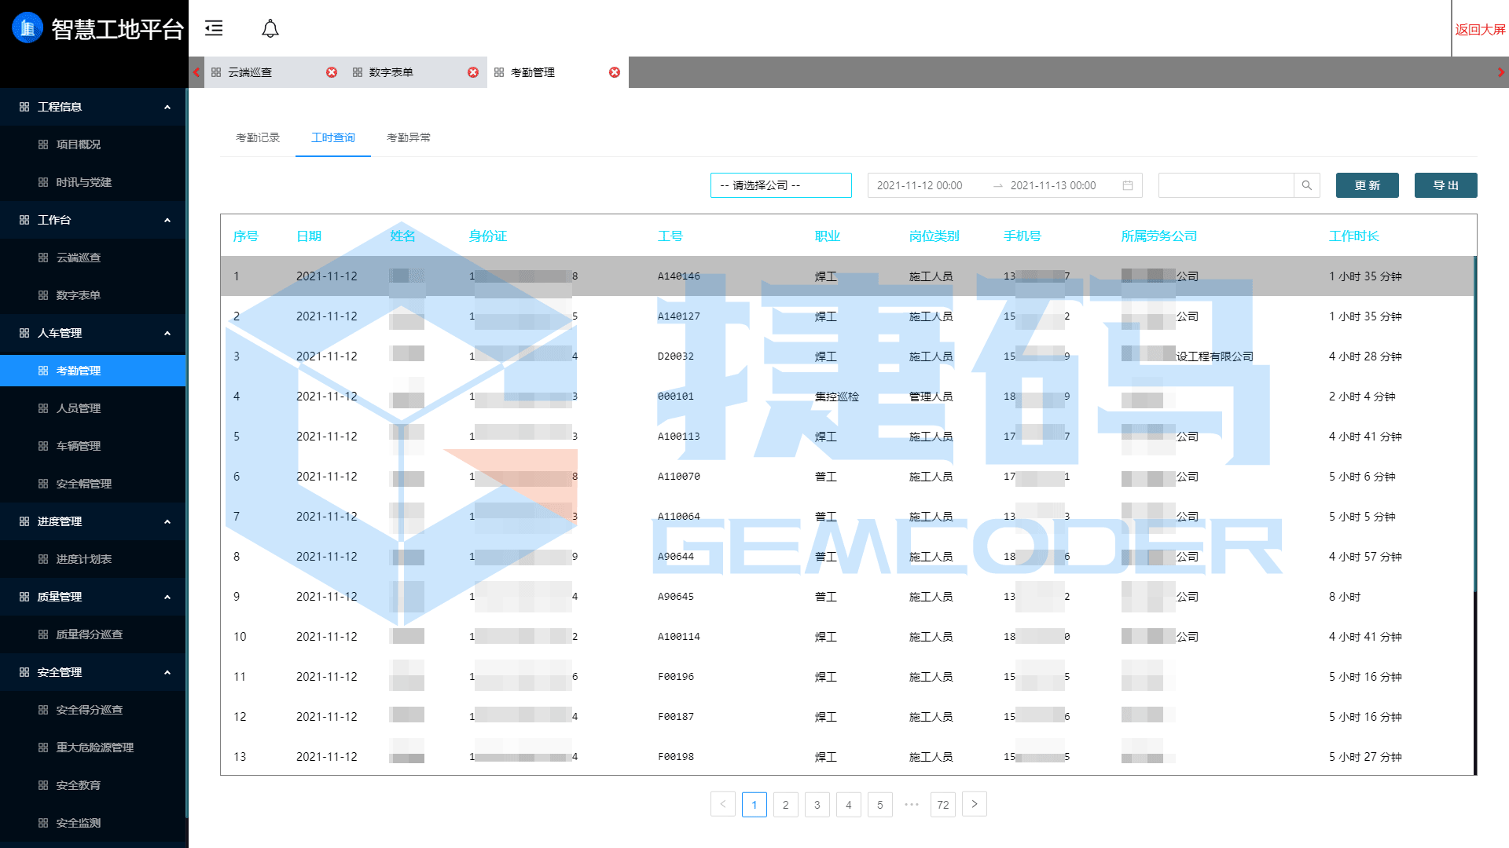The image size is (1509, 848).
Task: Open the 请选择公司 company dropdown
Action: [780, 185]
